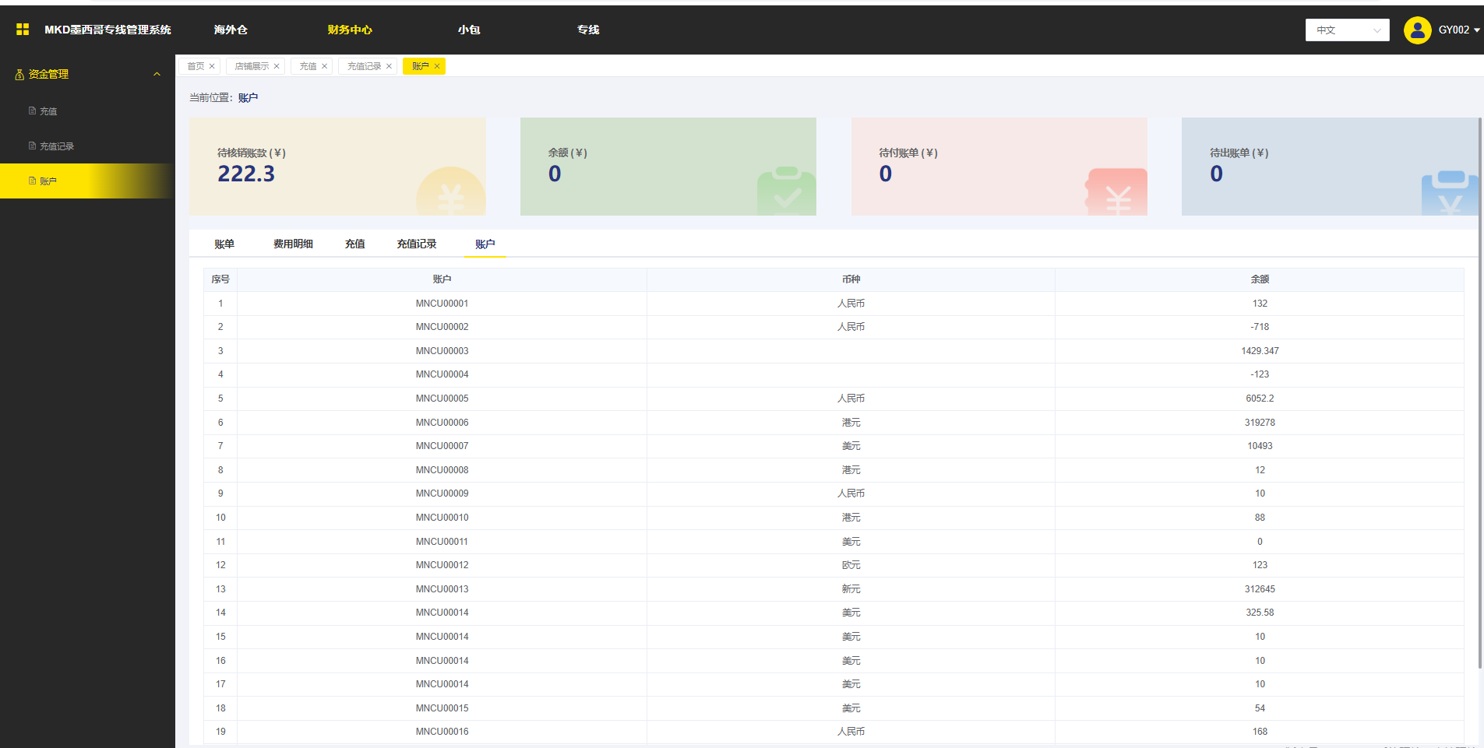
Task: Select the 账单 tab
Action: tap(224, 244)
